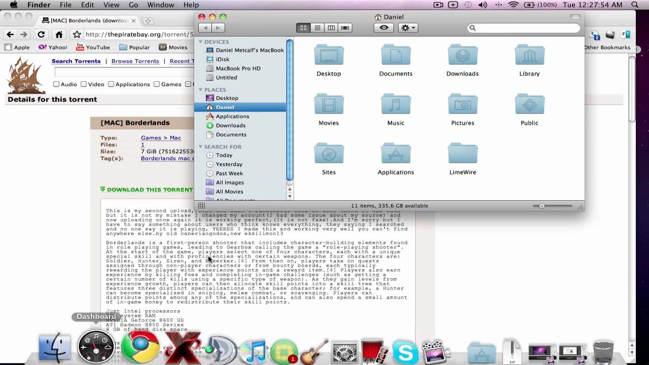This screenshot has height=365, width=649.
Task: Click the Browse Torrents link
Action: tap(135, 61)
